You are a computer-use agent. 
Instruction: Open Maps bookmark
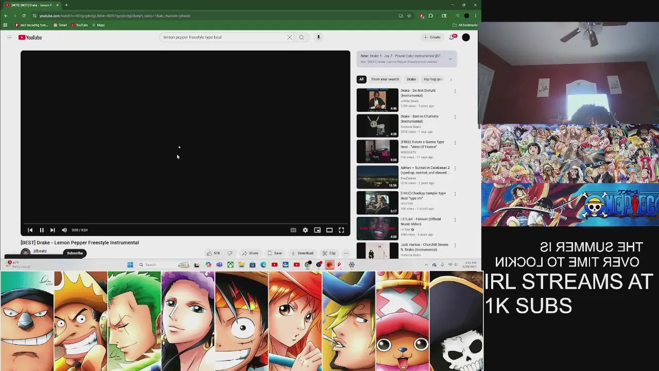pos(98,25)
